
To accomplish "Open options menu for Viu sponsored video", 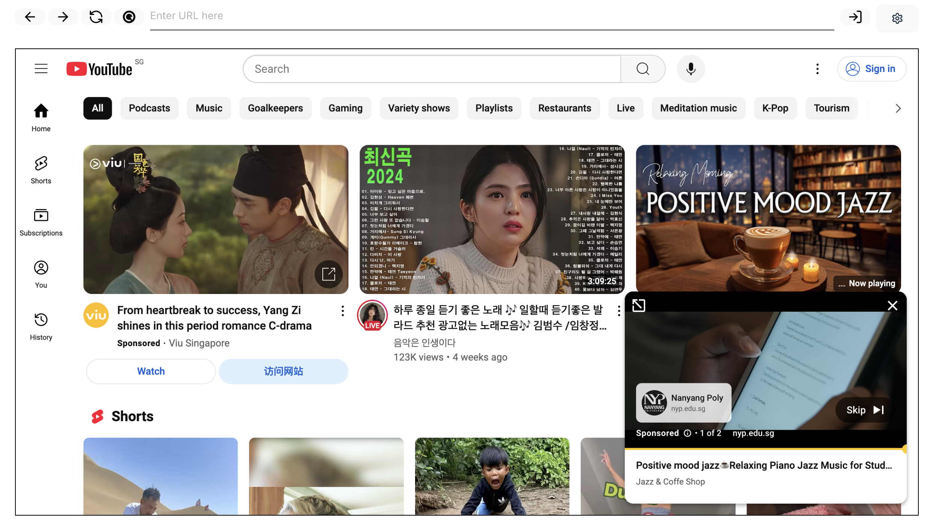I will coord(343,311).
